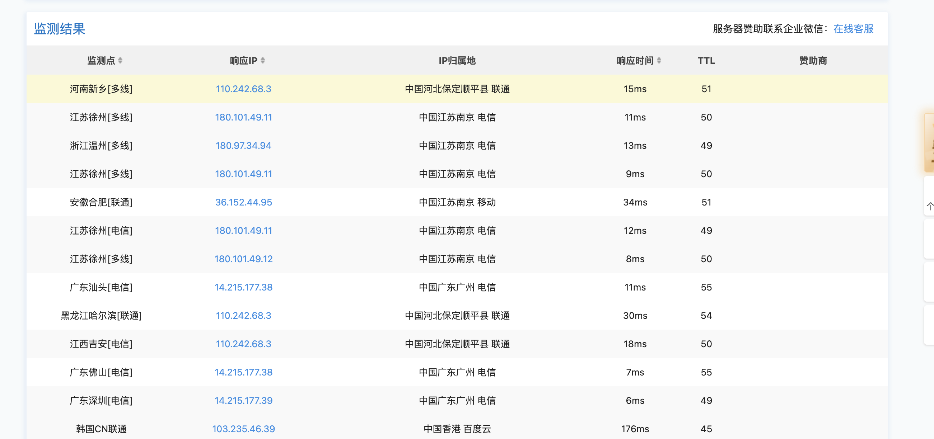Click IP 36.152.44.95 for 安徽合肥
This screenshot has height=439, width=934.
click(x=243, y=202)
